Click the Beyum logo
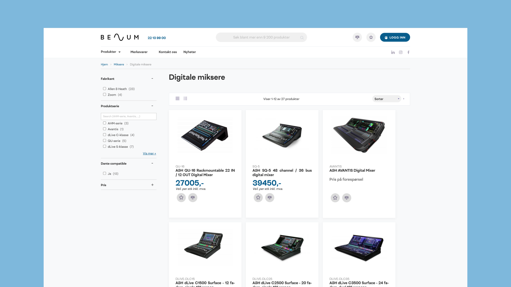Viewport: 511px width, 287px height. 120,37
